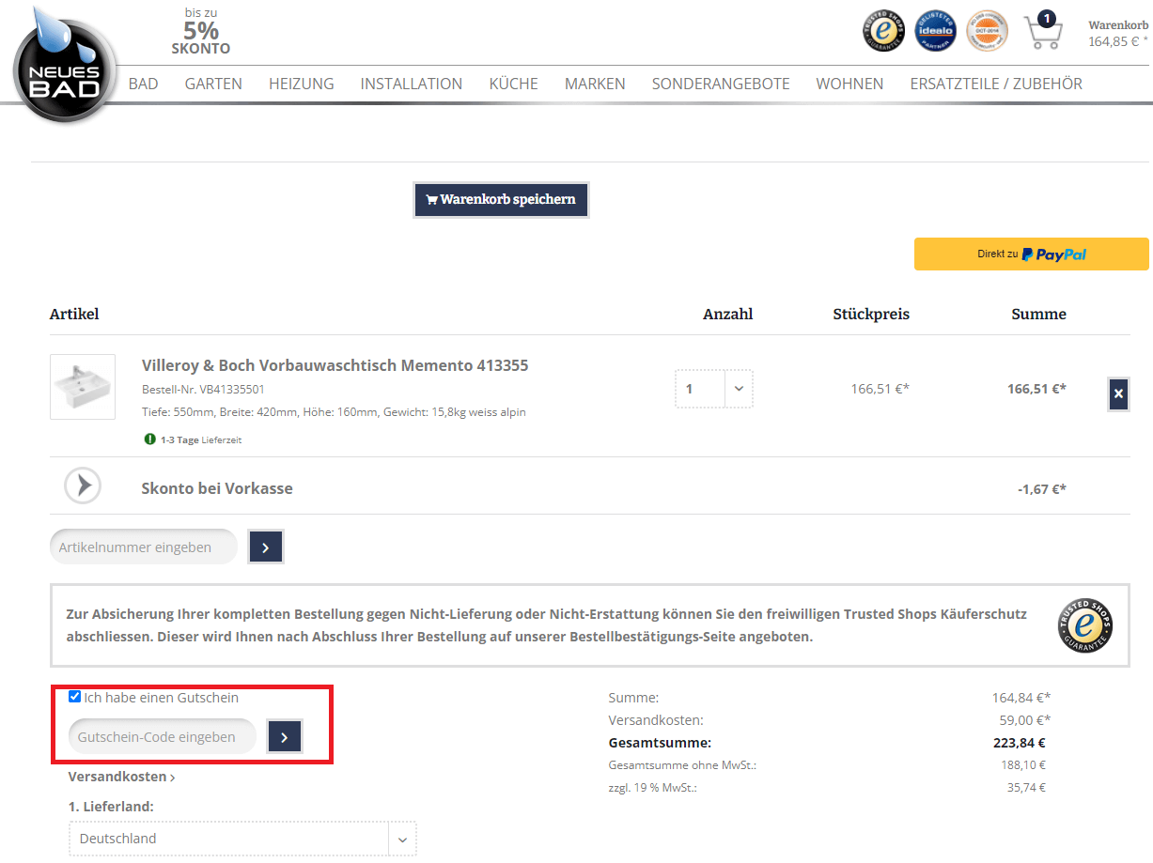Click the Skonto bei Vorkasse arrow icon
1153x863 pixels.
tap(83, 485)
